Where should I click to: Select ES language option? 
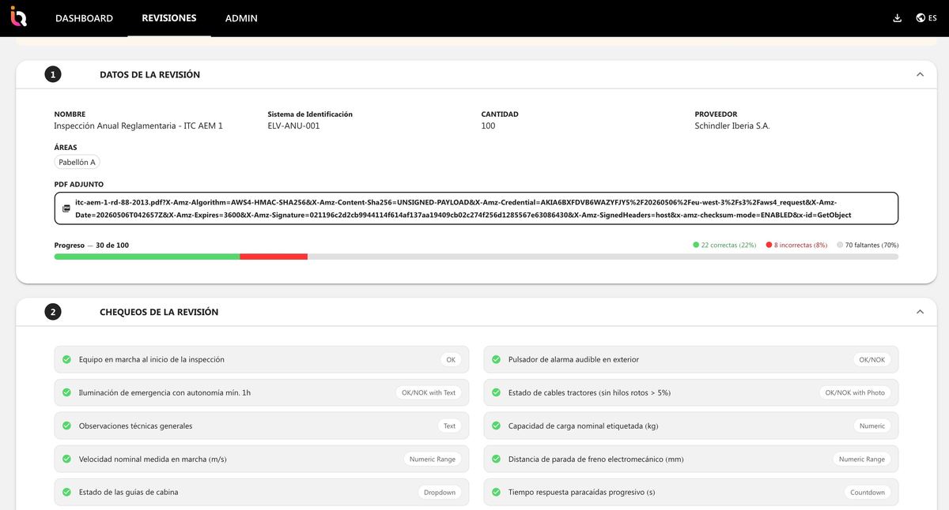click(x=933, y=18)
